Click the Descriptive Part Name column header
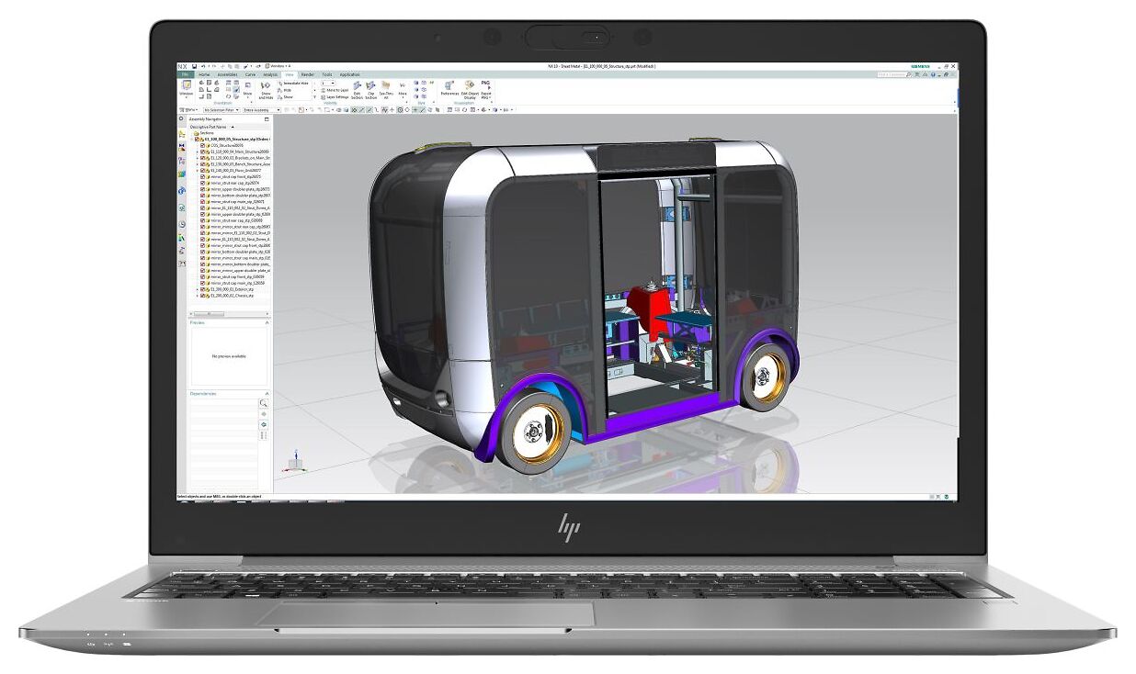Viewport: 1136px width, 674px height. click(x=208, y=127)
